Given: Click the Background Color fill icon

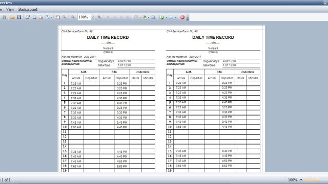Looking at the screenshot, I should 145,17.
